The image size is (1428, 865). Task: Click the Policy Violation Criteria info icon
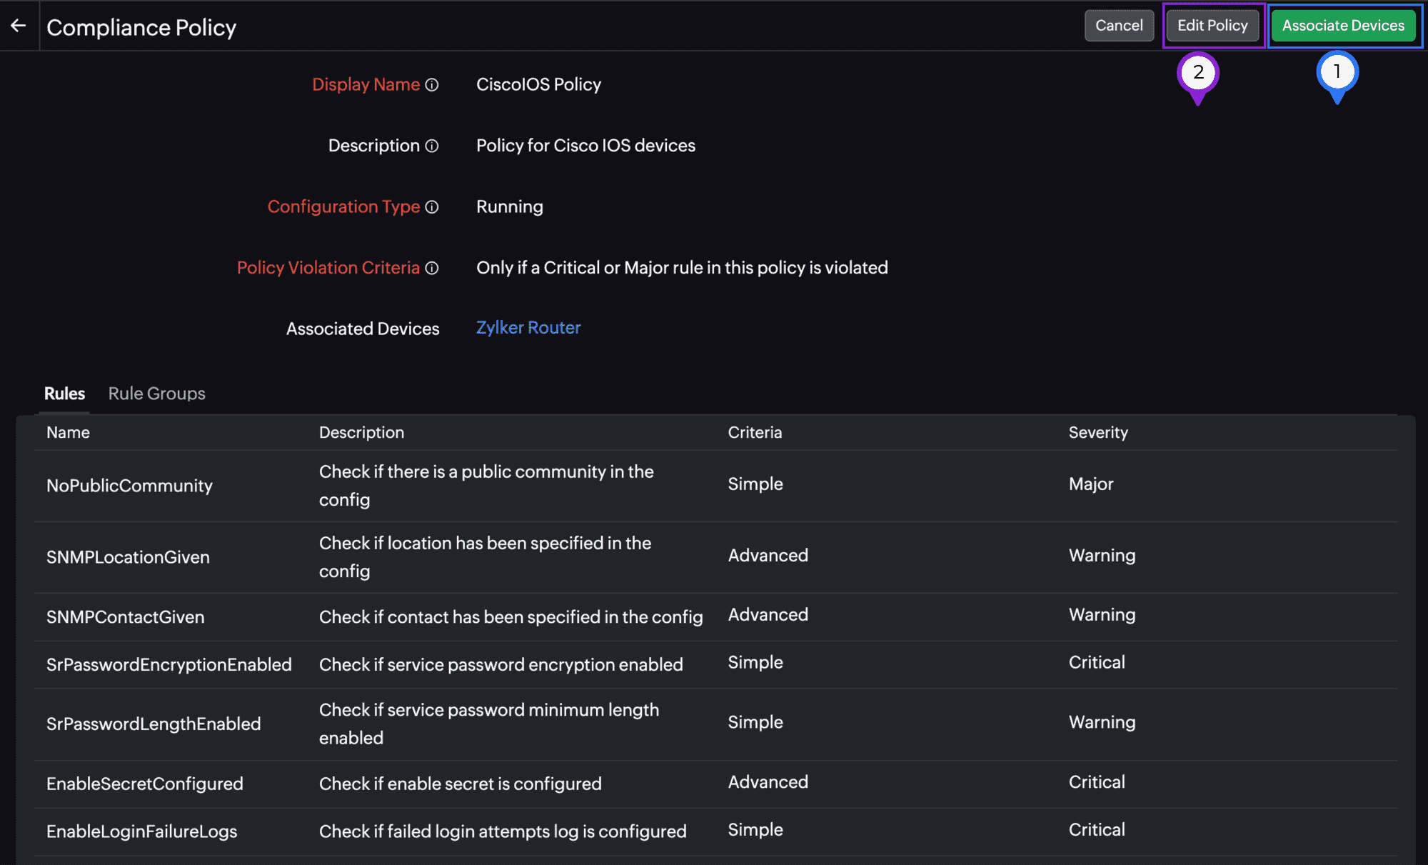(432, 268)
